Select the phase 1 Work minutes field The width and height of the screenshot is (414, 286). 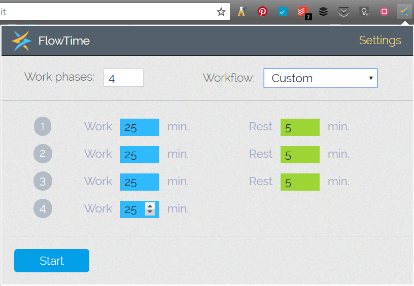tap(140, 127)
